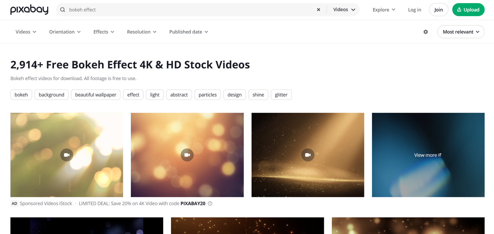
Task: Click the View more link on blue thumbnail
Action: [428, 155]
